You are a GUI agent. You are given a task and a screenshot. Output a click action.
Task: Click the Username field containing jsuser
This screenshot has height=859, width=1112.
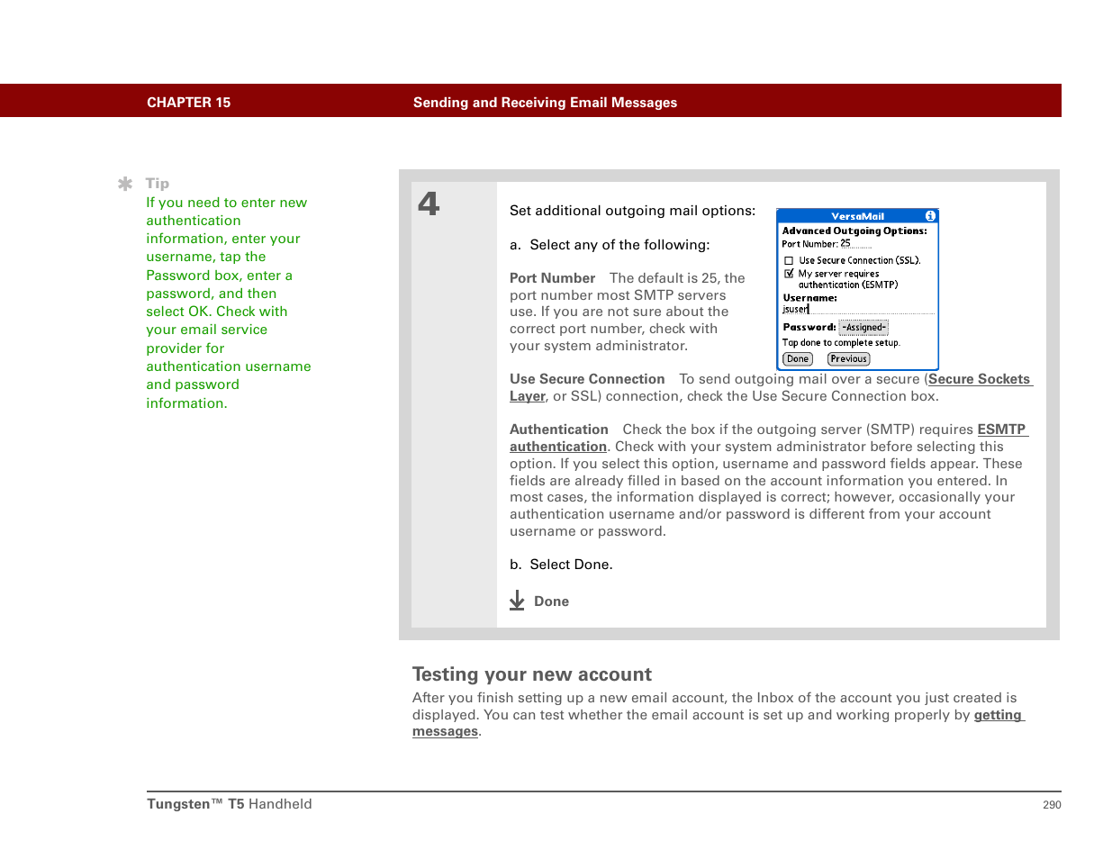858,309
